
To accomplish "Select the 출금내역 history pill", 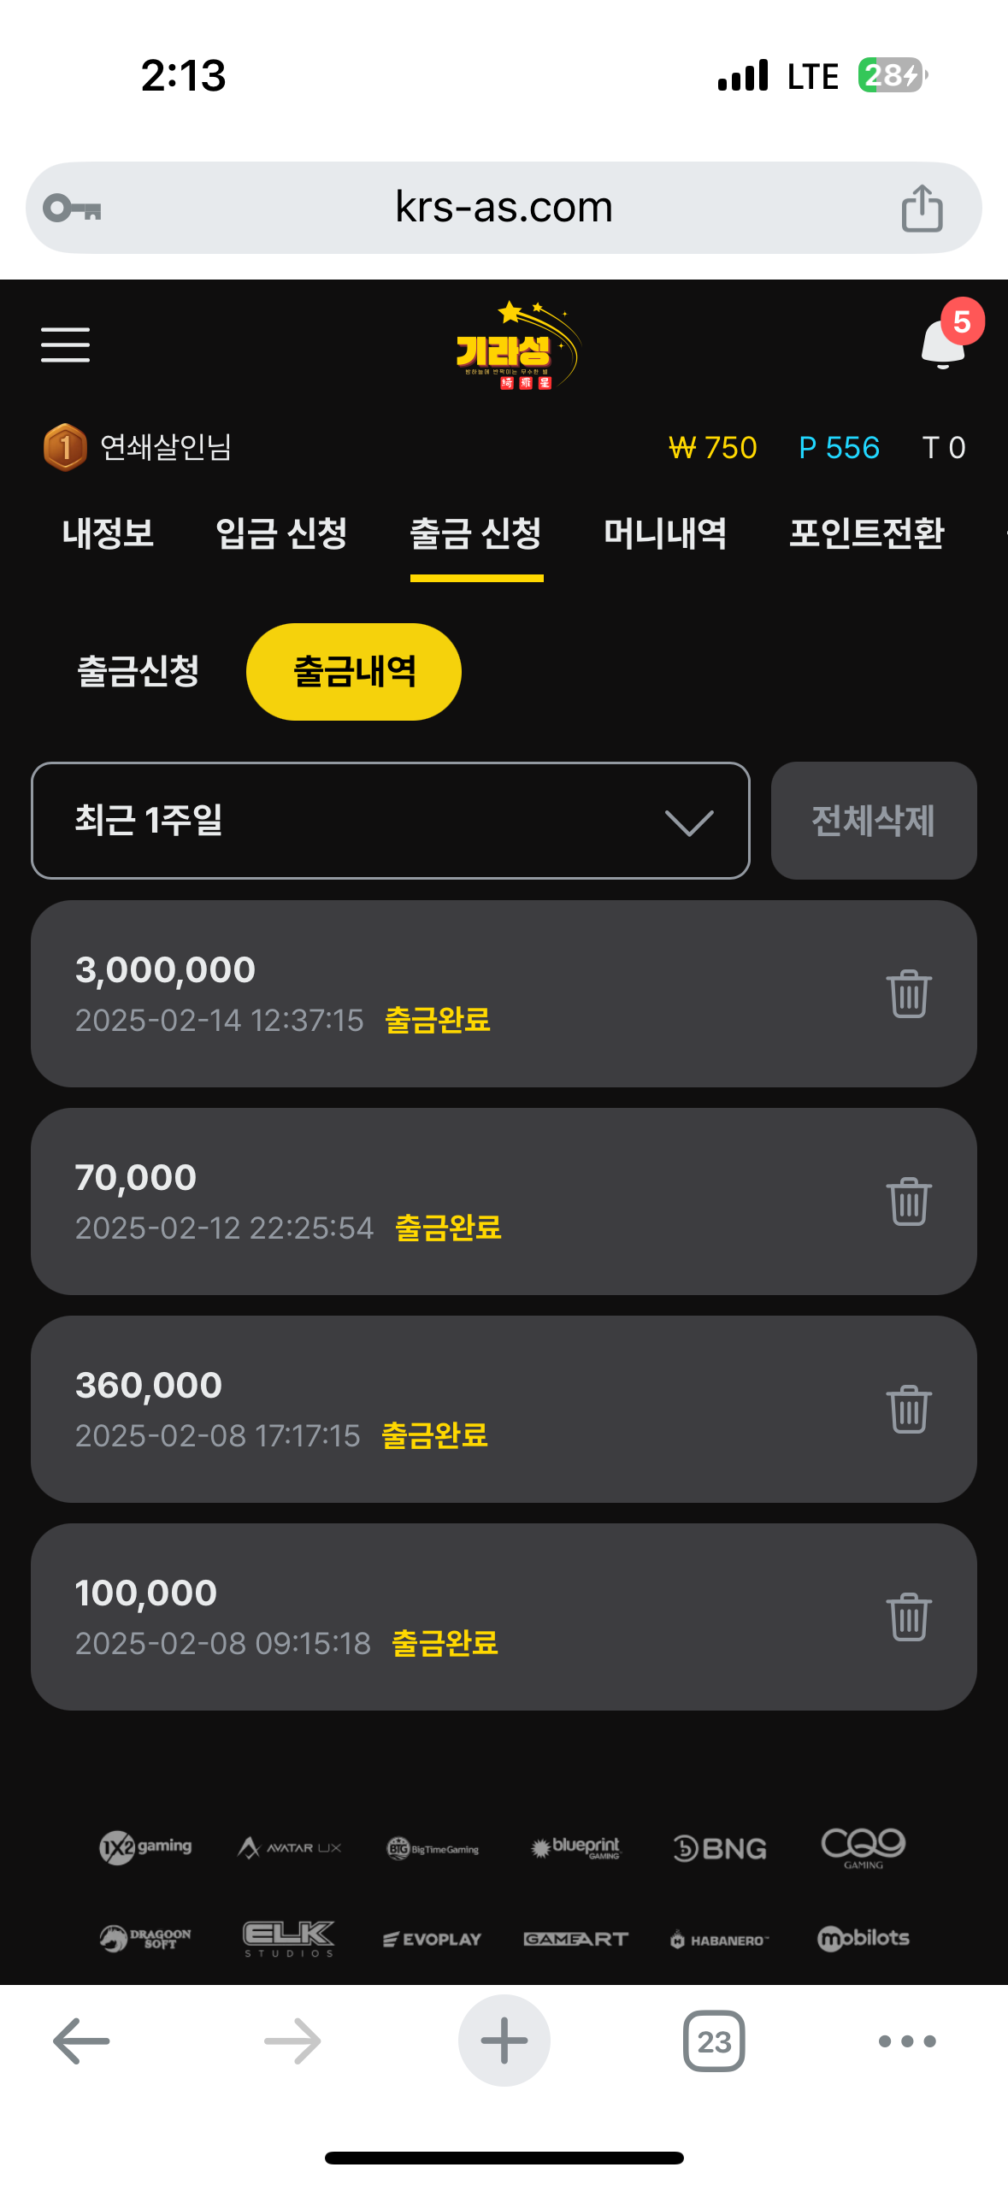I will point(354,672).
